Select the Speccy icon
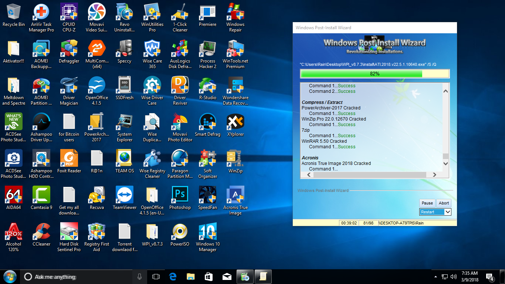This screenshot has width=505, height=284. [x=125, y=52]
